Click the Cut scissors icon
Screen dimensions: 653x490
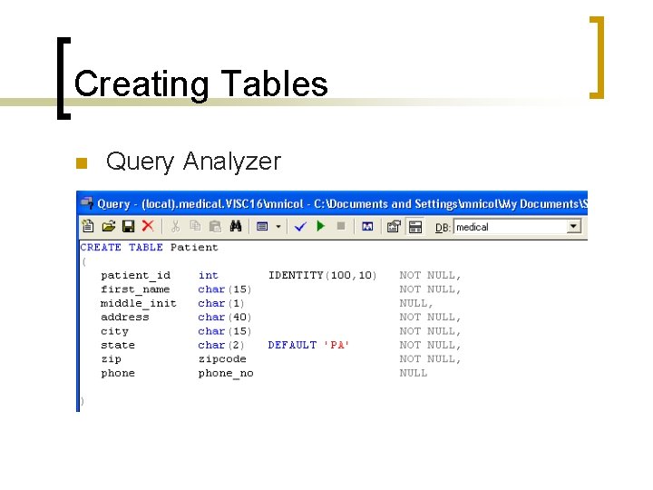[175, 226]
